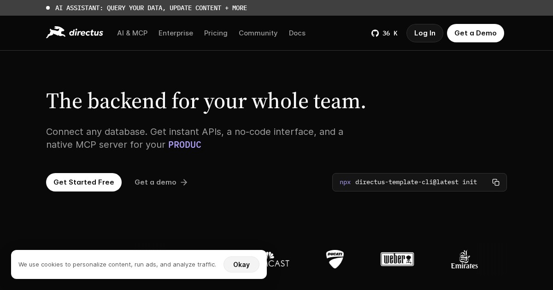Open the AI & MCP menu
The height and width of the screenshot is (290, 553).
[x=132, y=33]
